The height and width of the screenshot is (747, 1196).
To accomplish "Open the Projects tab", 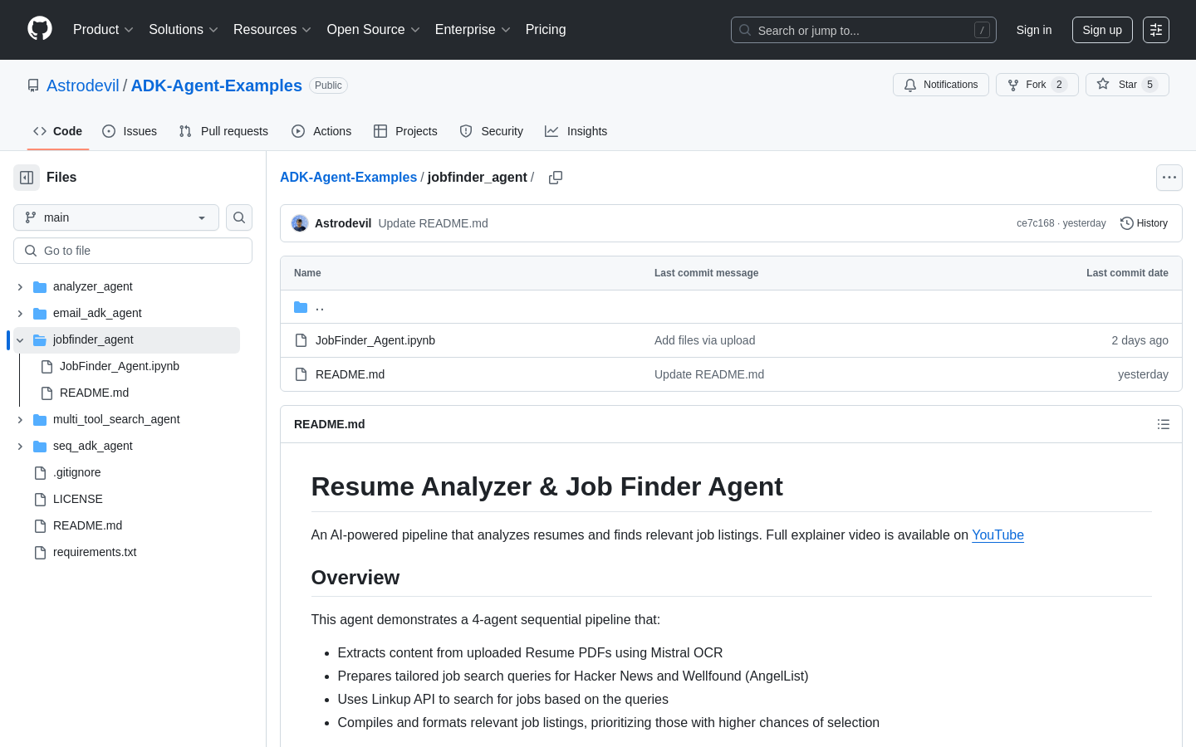I will point(405,131).
